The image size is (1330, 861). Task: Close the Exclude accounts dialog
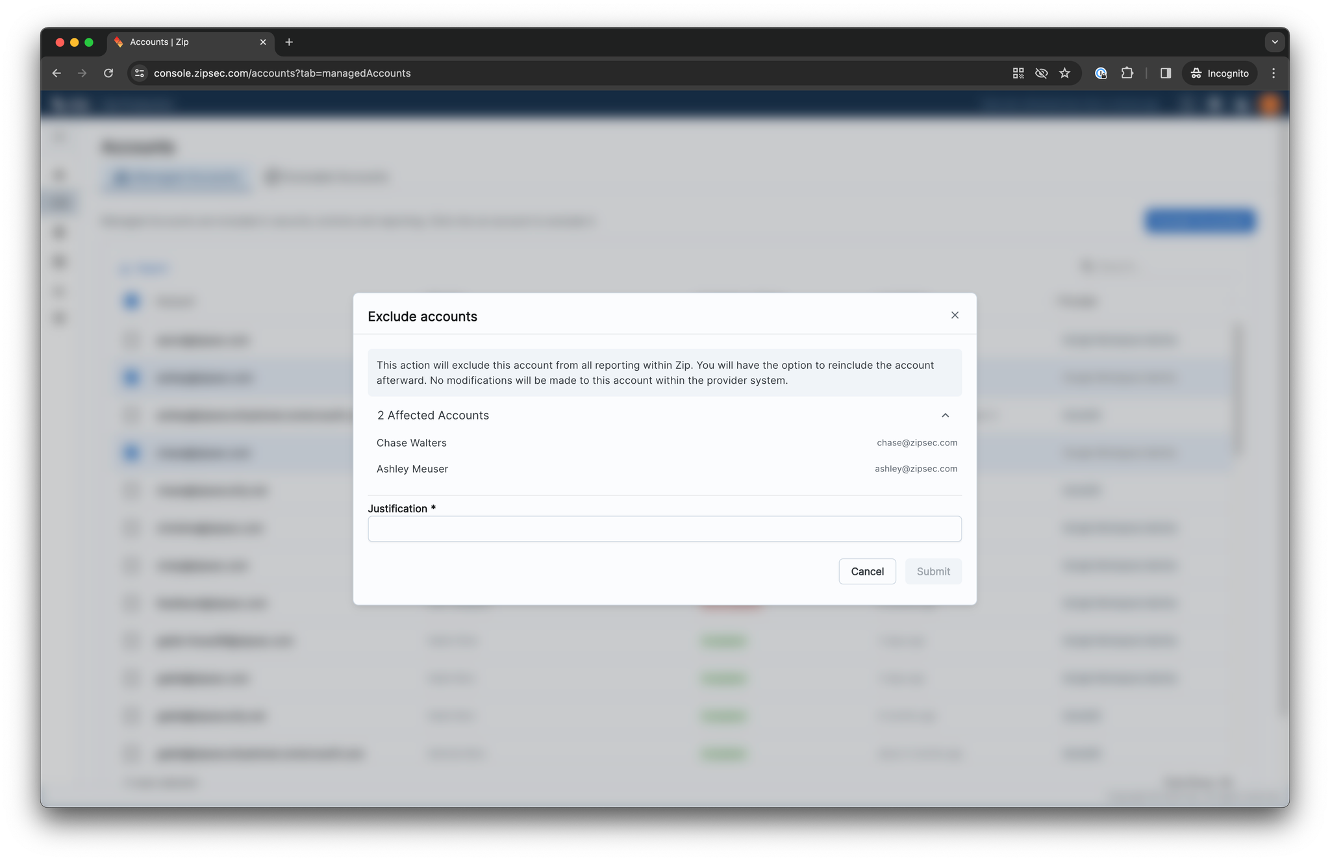click(955, 315)
